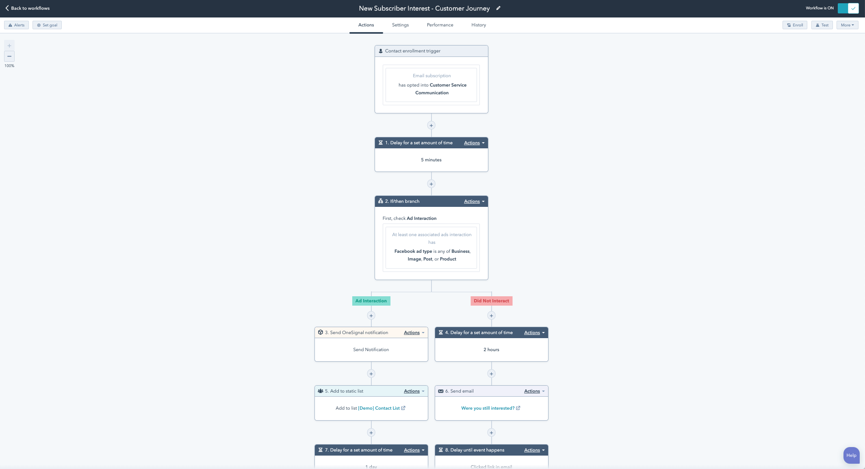The width and height of the screenshot is (865, 469).
Task: Select the Did Not Interact branch label
Action: coord(491,301)
